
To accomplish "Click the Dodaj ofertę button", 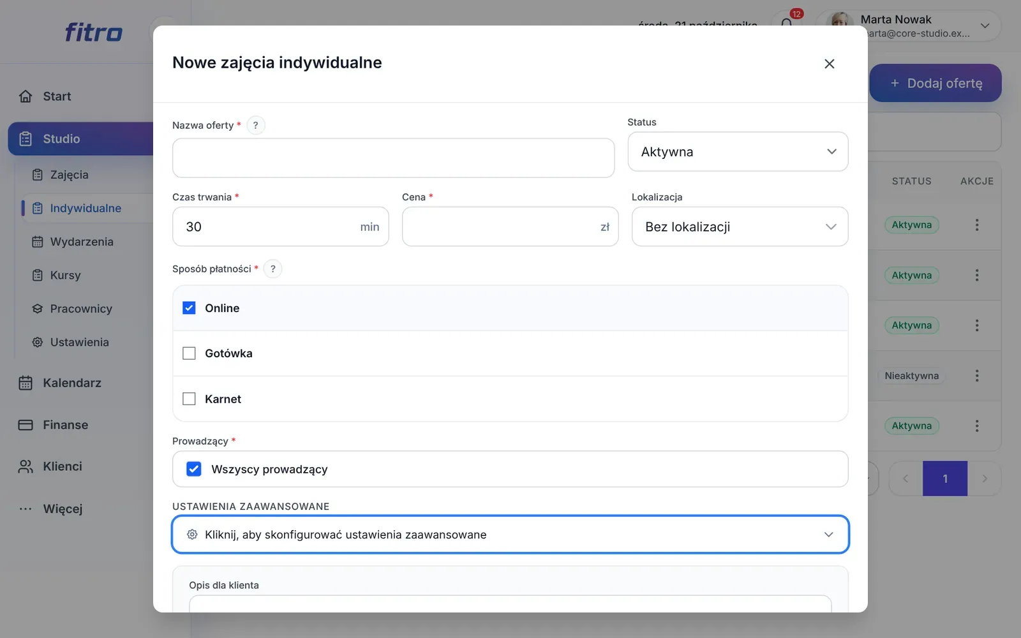I will [935, 83].
